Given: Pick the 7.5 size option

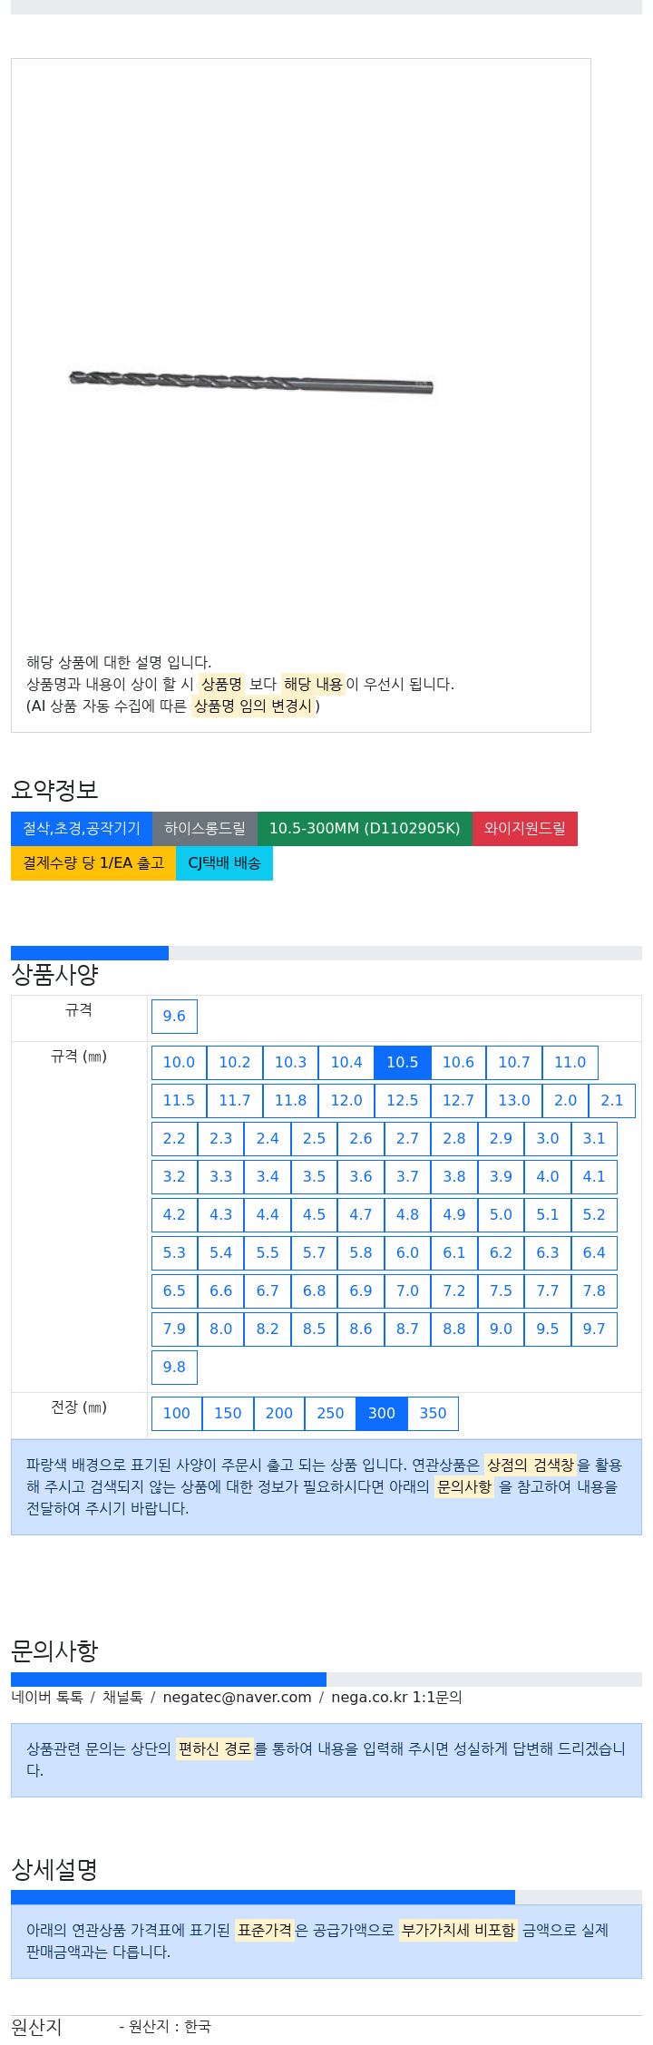Looking at the screenshot, I should [501, 1291].
